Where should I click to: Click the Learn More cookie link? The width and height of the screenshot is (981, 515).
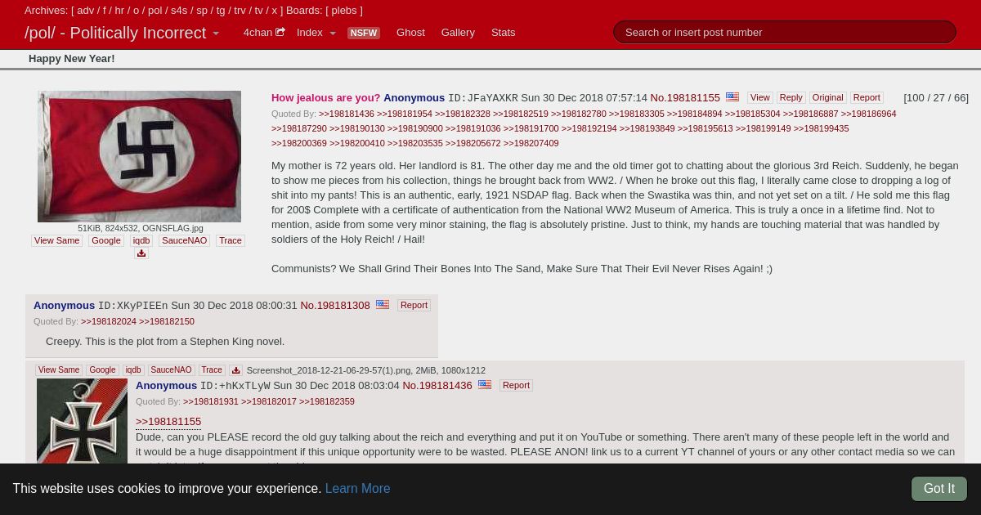tap(357, 488)
